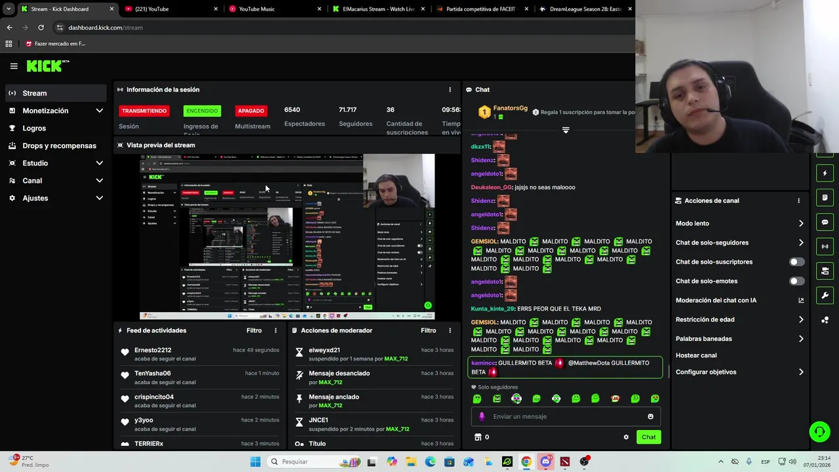Image resolution: width=839 pixels, height=472 pixels.
Task: Open chat settings gear icon
Action: coord(626,437)
